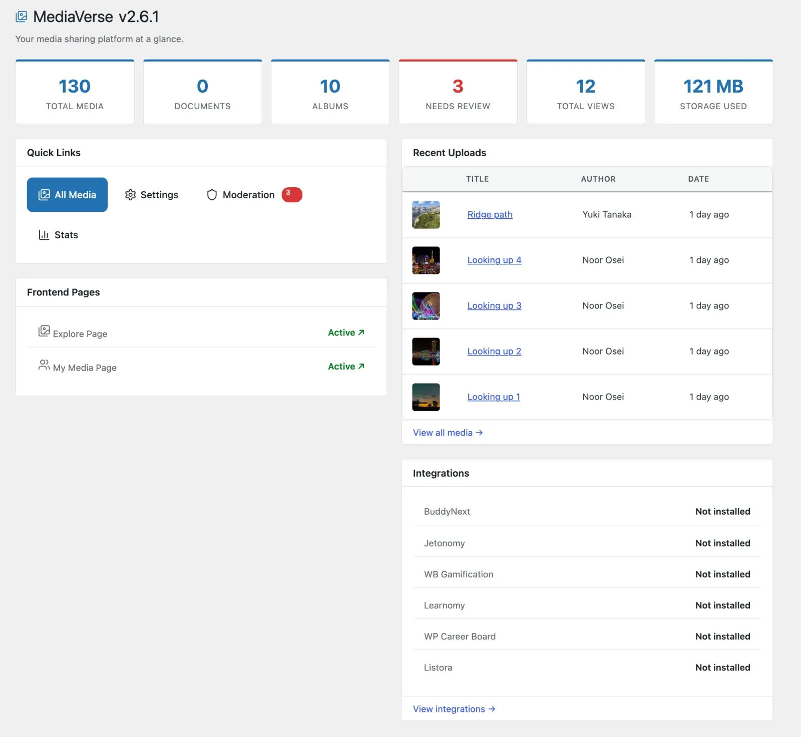Image resolution: width=801 pixels, height=737 pixels.
Task: Click Noor Osei in Looking up 4 row
Action: pos(603,260)
